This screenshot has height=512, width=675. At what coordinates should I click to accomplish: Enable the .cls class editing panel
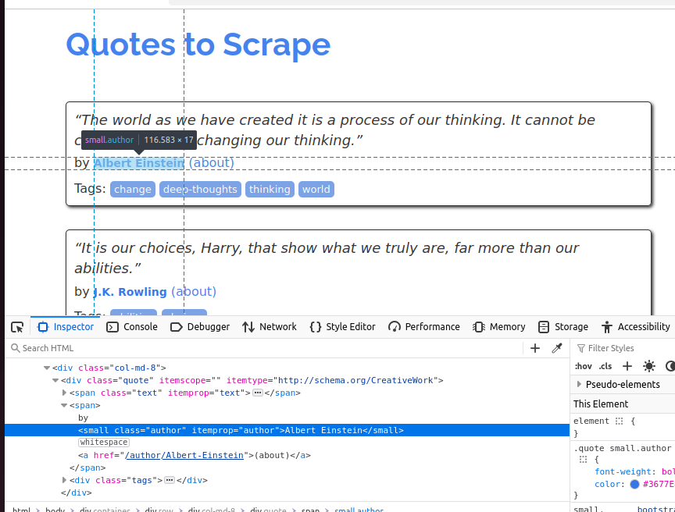(x=605, y=367)
